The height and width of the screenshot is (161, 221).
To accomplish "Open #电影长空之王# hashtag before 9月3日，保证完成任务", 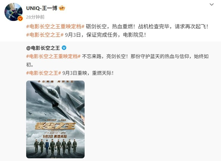I will coord(45,35).
